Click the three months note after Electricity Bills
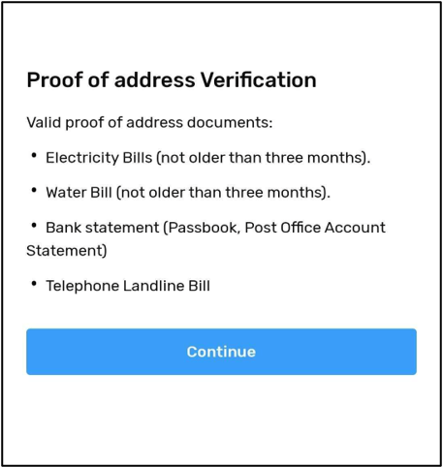 point(263,158)
